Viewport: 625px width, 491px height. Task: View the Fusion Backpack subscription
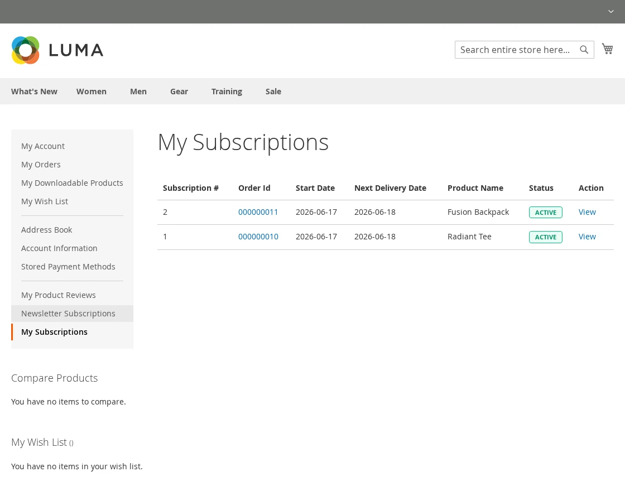[x=587, y=212]
